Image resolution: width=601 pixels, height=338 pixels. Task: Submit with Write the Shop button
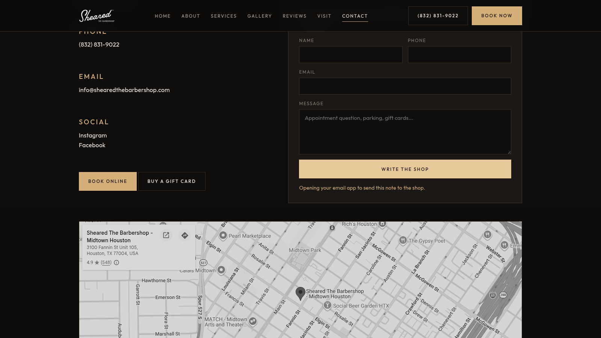click(405, 169)
